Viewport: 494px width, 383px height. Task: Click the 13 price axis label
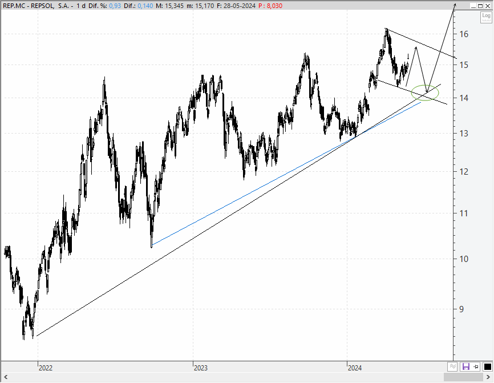click(x=464, y=134)
